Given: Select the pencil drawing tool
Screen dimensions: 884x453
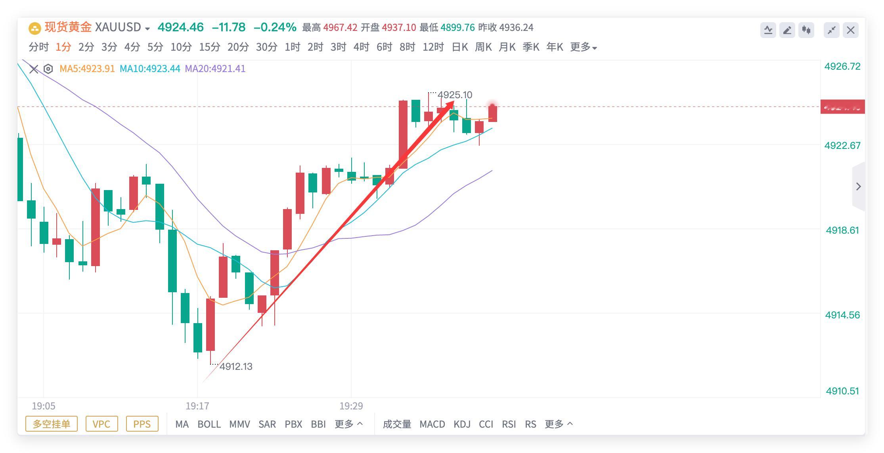Looking at the screenshot, I should tap(787, 30).
